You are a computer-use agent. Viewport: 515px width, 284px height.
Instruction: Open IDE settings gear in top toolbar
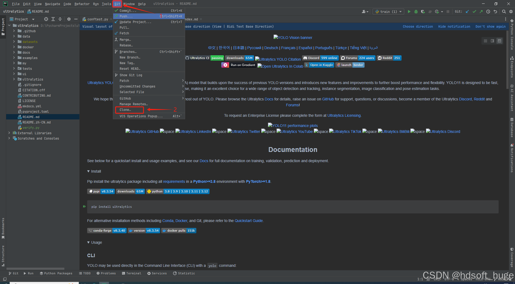[511, 12]
